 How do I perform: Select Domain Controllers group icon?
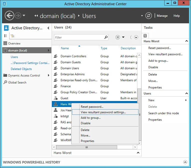[x=56, y=56]
